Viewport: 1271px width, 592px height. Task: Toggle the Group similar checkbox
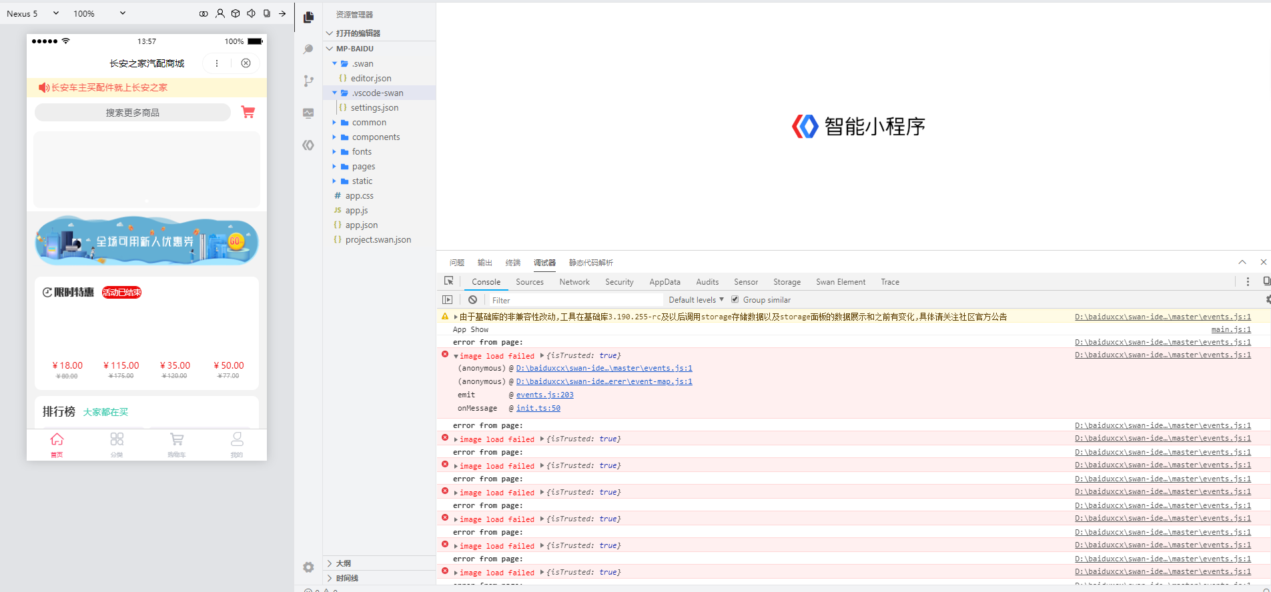tap(735, 299)
